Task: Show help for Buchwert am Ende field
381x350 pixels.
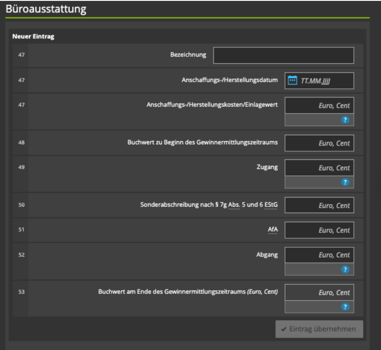Action: [345, 307]
